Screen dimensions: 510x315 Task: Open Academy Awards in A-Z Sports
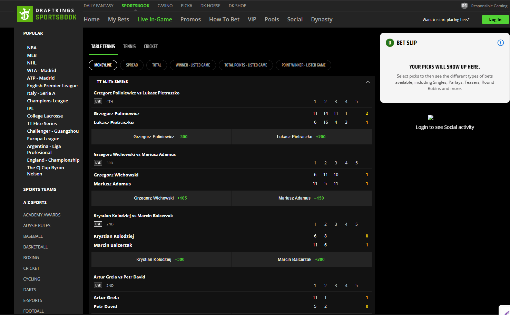(42, 215)
